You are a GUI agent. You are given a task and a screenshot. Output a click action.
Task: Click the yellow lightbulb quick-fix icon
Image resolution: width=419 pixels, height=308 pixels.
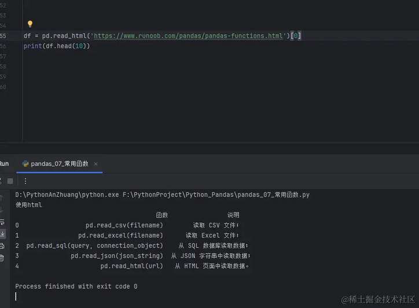pos(30,24)
